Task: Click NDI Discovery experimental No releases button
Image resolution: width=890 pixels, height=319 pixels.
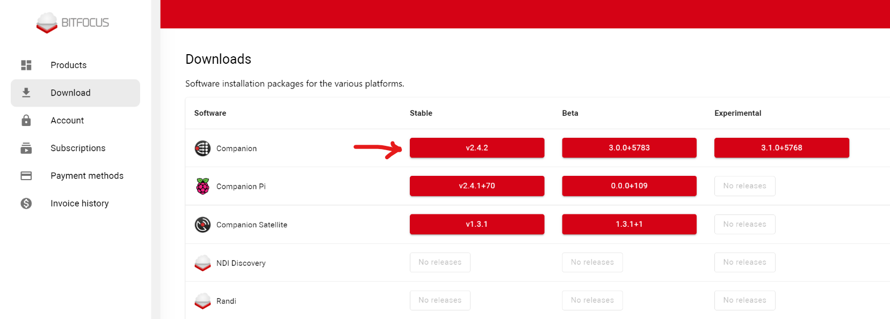Action: pyautogui.click(x=744, y=262)
